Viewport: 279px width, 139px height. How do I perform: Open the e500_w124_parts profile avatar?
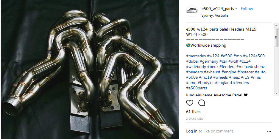[x=192, y=11]
